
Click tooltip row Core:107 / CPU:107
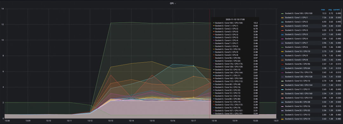click(235, 110)
